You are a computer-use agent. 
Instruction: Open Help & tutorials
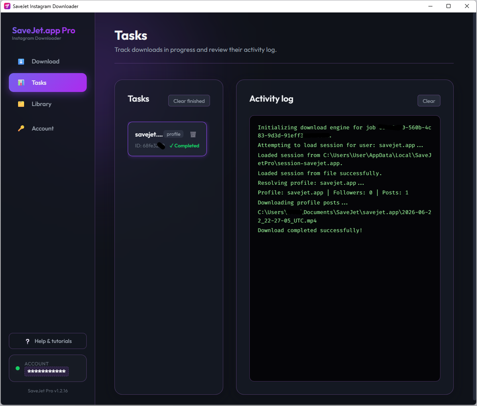(48, 341)
